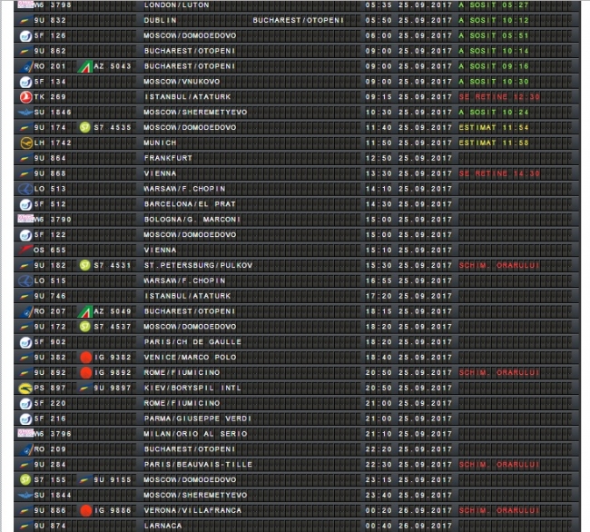Click ESTIMAT 11:54 status
The width and height of the screenshot is (590, 532).
coord(494,127)
